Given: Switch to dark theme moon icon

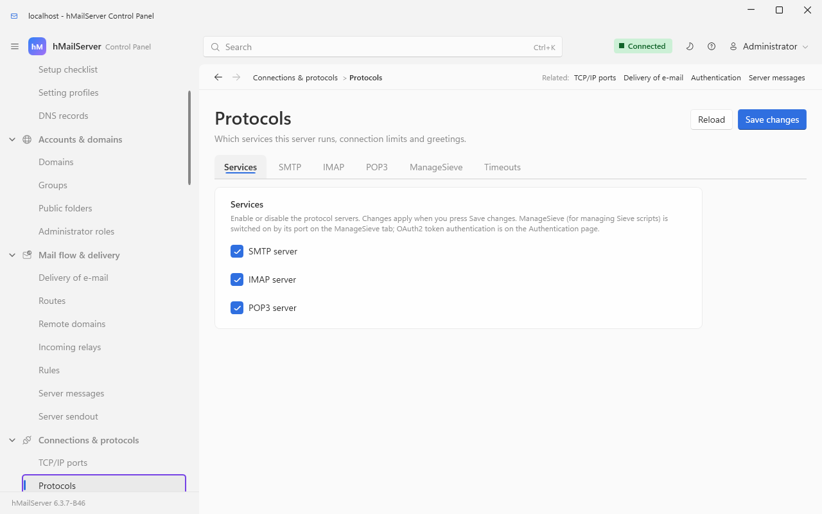Looking at the screenshot, I should point(690,46).
